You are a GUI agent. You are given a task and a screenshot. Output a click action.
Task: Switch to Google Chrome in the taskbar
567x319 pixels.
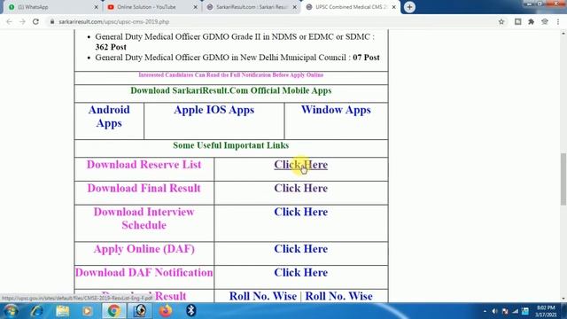pyautogui.click(x=114, y=311)
